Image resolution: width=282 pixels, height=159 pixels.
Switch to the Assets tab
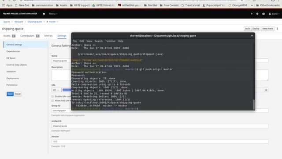click(x=9, y=36)
